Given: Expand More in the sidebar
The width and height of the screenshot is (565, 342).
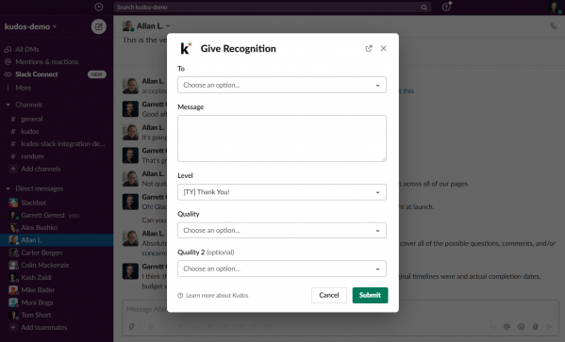Looking at the screenshot, I should 23,88.
